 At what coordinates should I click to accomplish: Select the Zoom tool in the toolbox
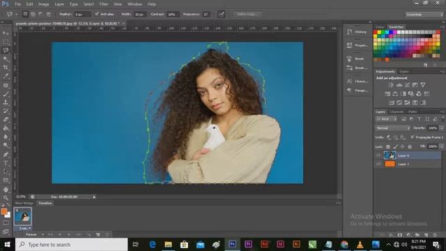tap(6, 198)
